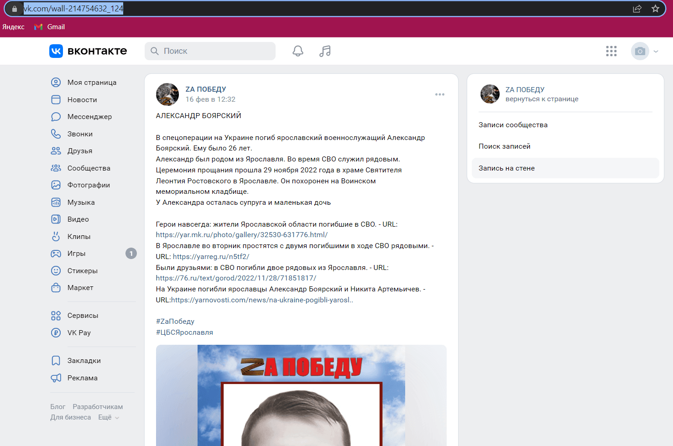The width and height of the screenshot is (673, 446).
Task: Open the 76.ru article link
Action: click(x=236, y=278)
